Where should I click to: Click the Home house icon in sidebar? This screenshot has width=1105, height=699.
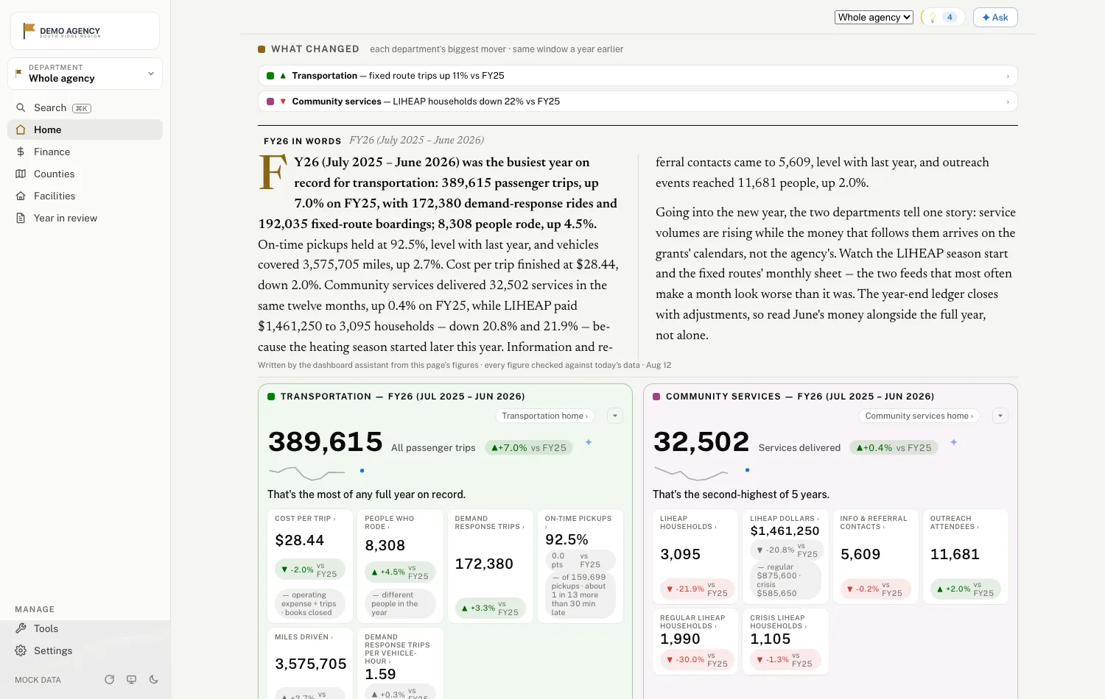click(x=21, y=129)
